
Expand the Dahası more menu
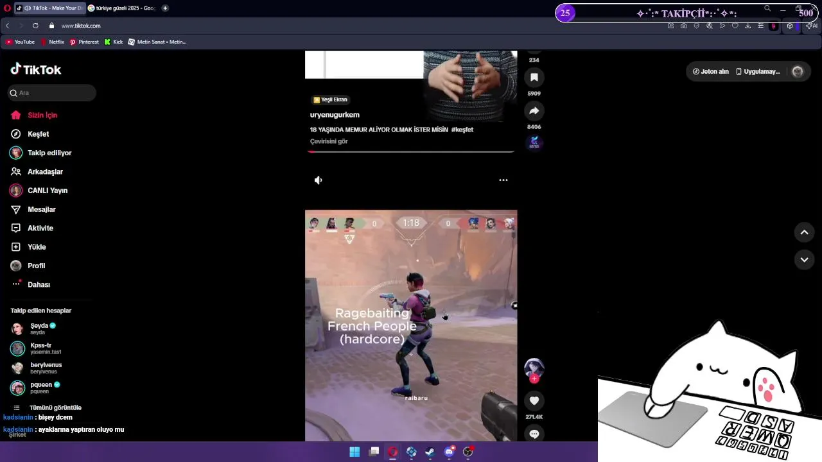(x=30, y=284)
